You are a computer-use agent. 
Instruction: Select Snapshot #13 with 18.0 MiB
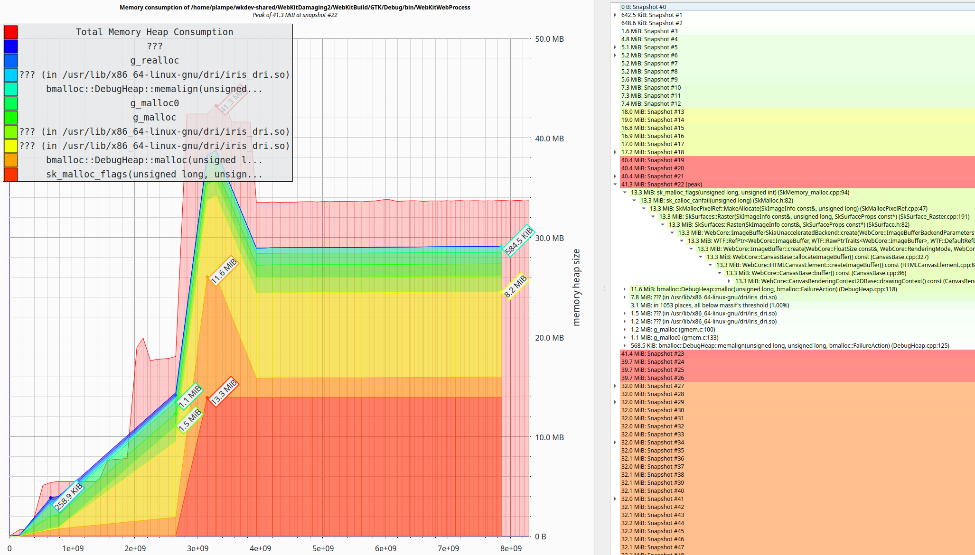pos(652,112)
